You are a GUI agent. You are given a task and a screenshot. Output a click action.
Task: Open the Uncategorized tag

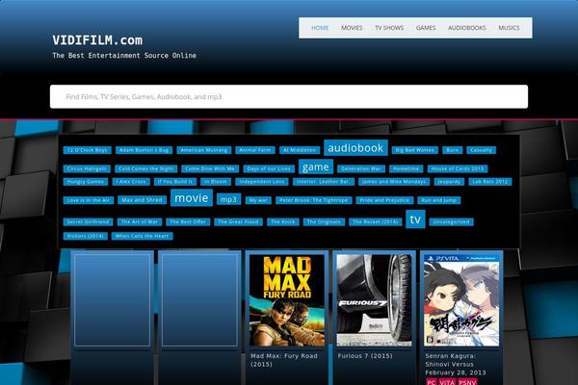(451, 221)
